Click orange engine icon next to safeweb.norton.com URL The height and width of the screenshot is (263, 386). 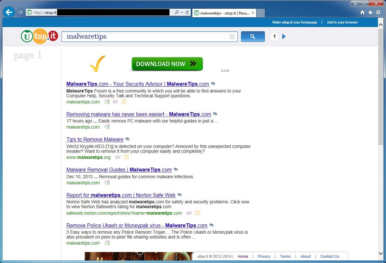tap(198, 213)
